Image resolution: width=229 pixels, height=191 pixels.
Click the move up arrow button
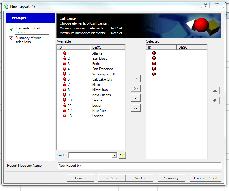coord(215,91)
